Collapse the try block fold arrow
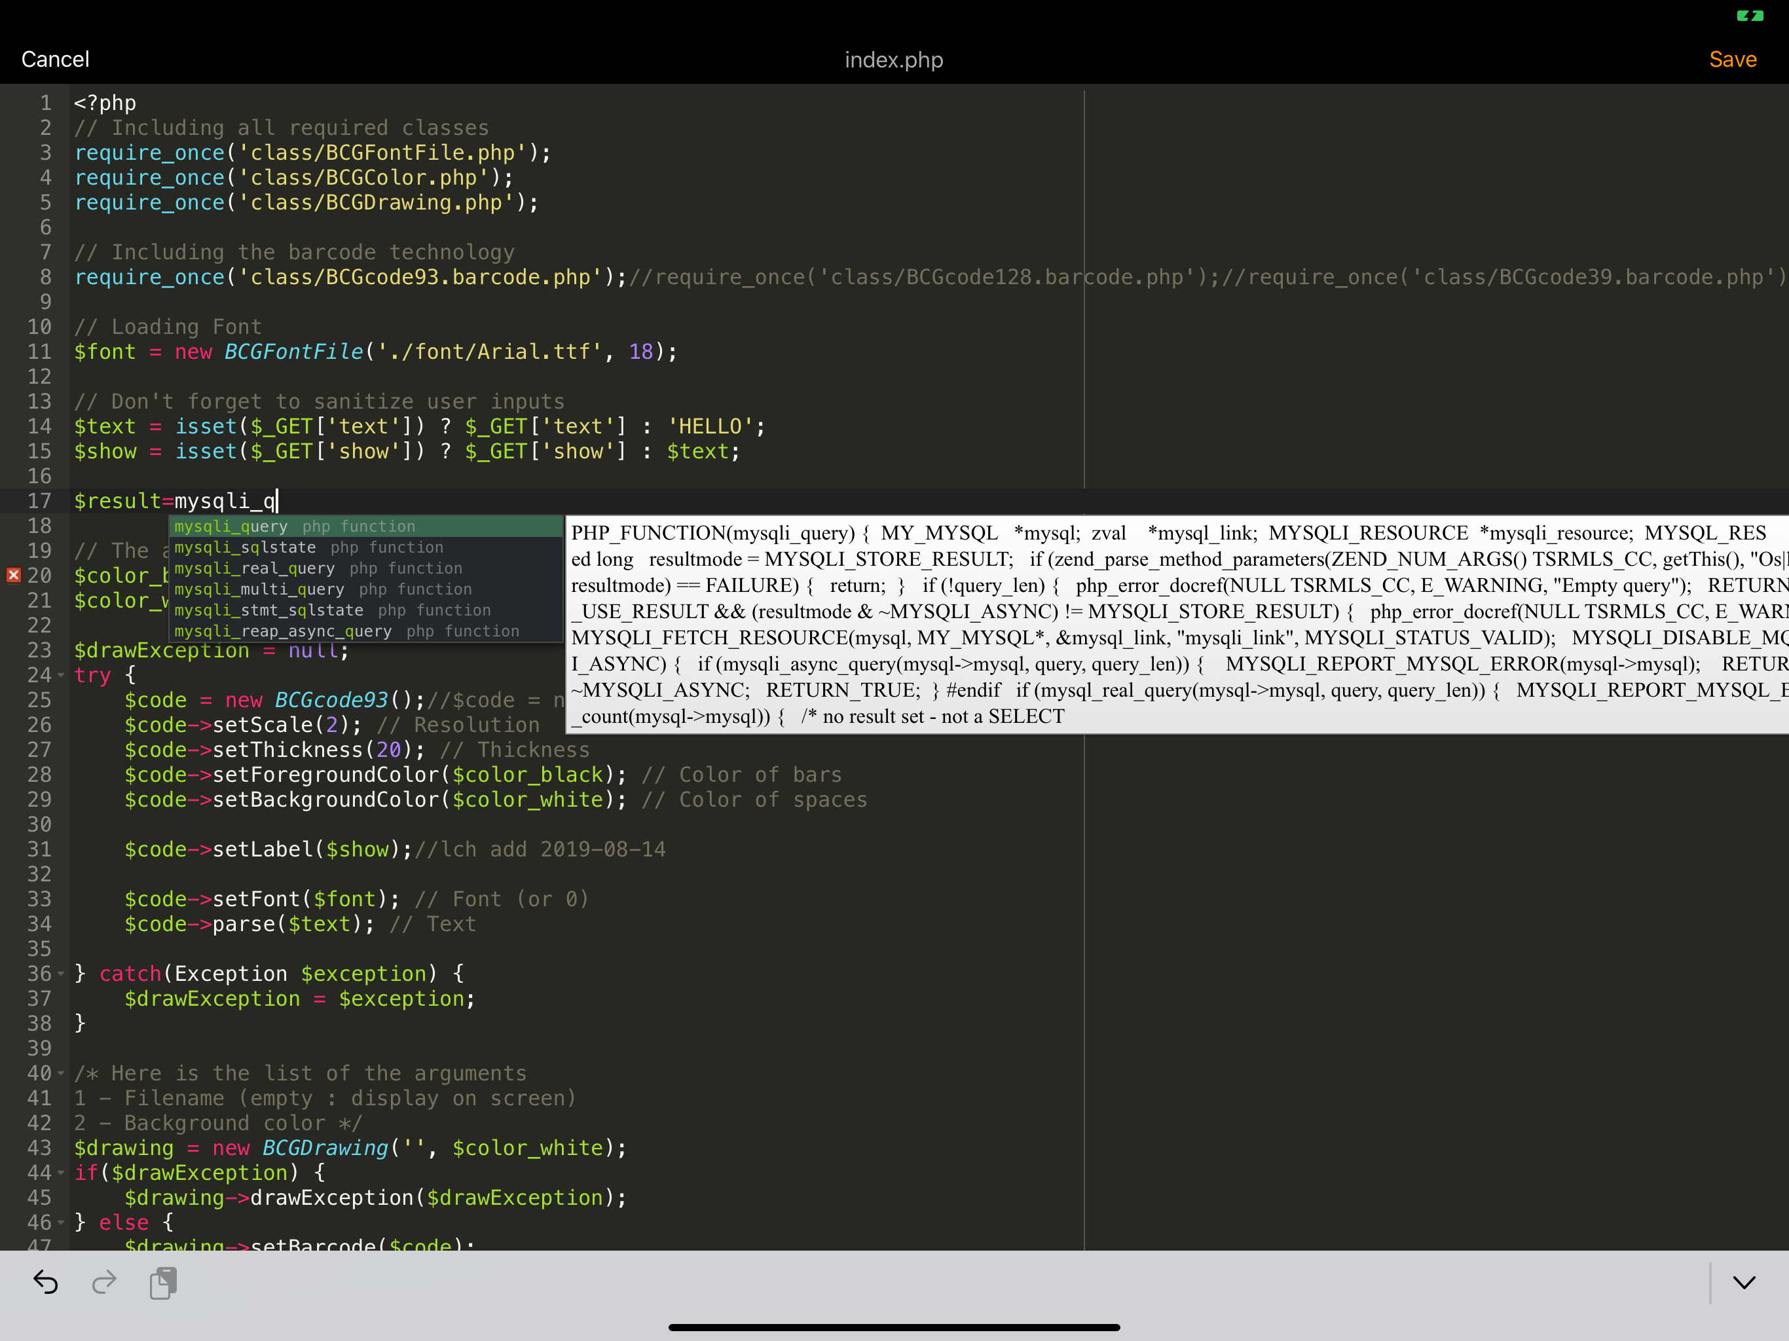Image resolution: width=1789 pixels, height=1341 pixels. tap(61, 675)
